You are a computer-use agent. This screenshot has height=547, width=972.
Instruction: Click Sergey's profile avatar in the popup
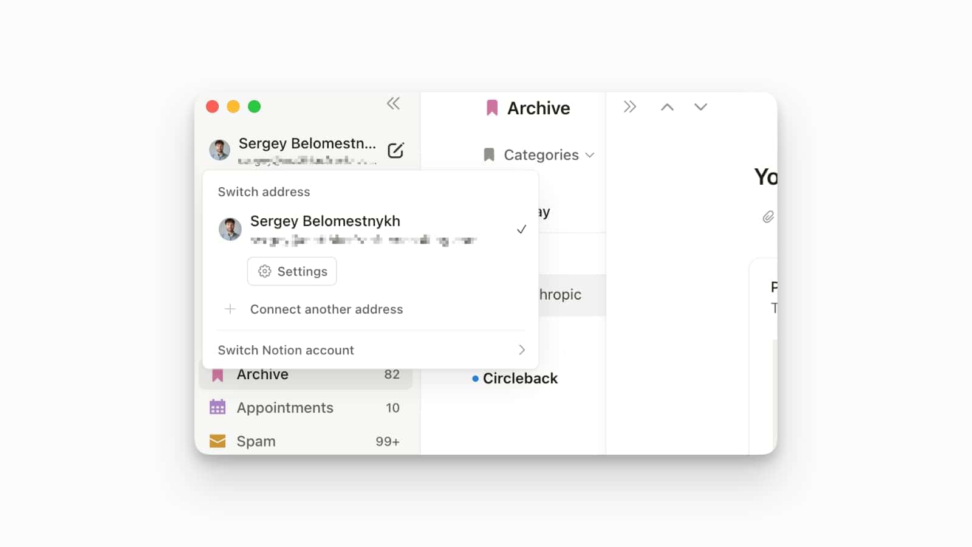click(230, 229)
